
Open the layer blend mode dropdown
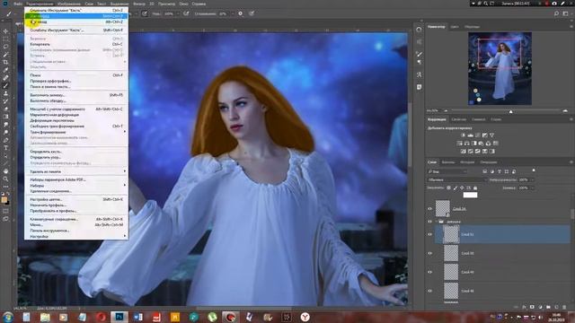pos(456,179)
